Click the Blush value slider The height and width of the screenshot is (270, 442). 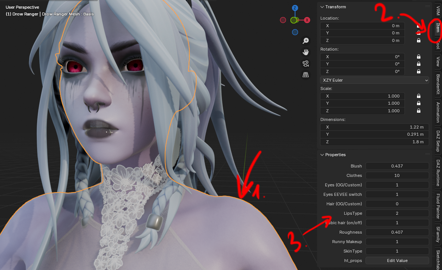(x=397, y=166)
